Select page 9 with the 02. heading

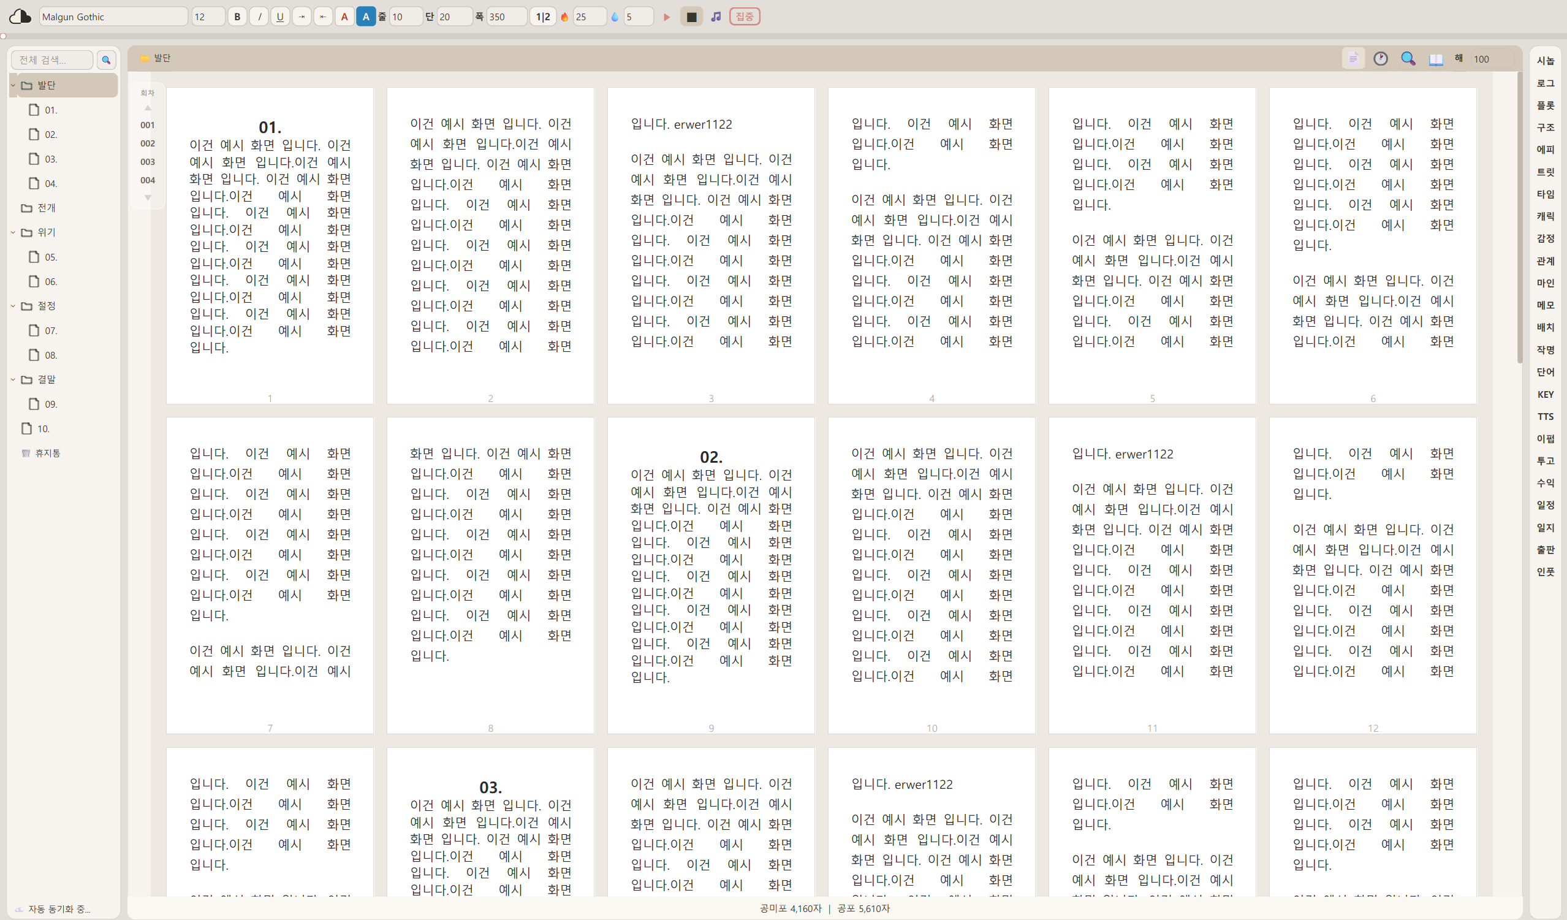[711, 575]
